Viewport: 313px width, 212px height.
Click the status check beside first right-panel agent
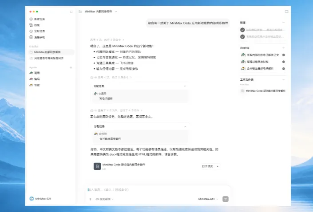[x=283, y=55]
